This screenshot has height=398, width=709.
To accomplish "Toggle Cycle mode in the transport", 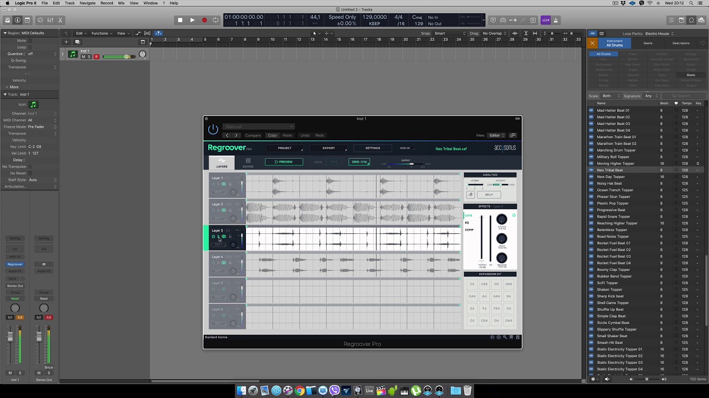I will click(216, 20).
